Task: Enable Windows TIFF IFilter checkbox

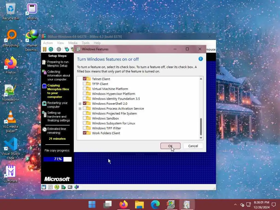Action: click(x=85, y=128)
